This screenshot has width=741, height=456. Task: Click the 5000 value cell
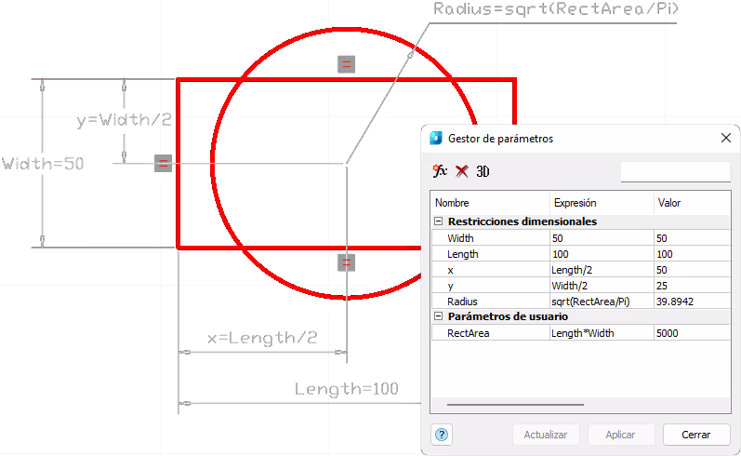693,333
